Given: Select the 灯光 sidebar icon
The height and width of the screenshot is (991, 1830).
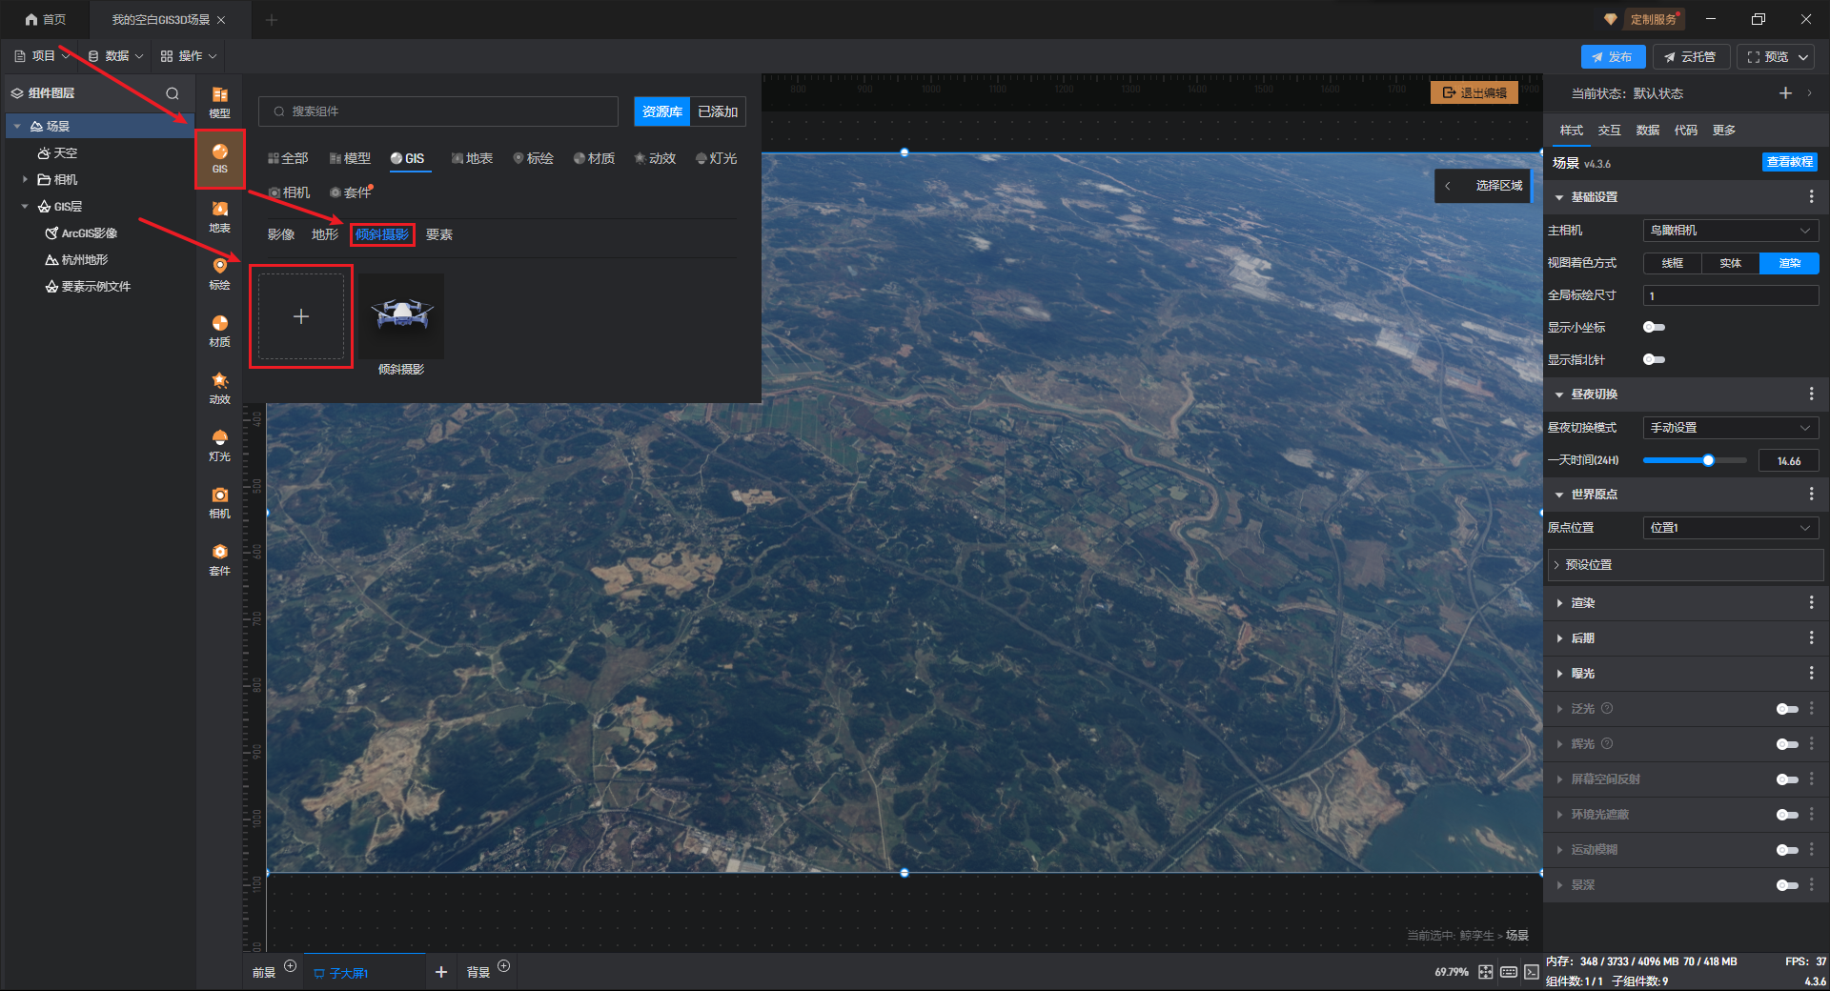Looking at the screenshot, I should pos(219,444).
